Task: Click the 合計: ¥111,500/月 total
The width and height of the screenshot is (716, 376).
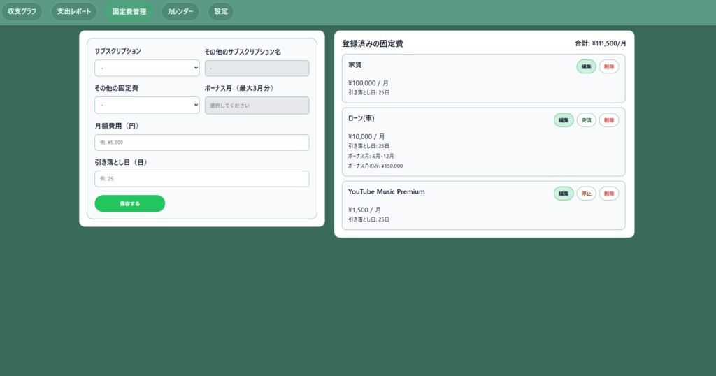Action: (x=601, y=43)
